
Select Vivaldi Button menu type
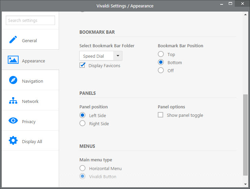click(82, 176)
